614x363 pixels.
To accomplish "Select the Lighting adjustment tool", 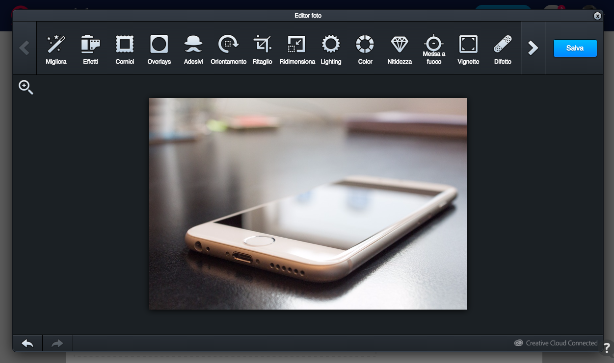I will pyautogui.click(x=331, y=48).
